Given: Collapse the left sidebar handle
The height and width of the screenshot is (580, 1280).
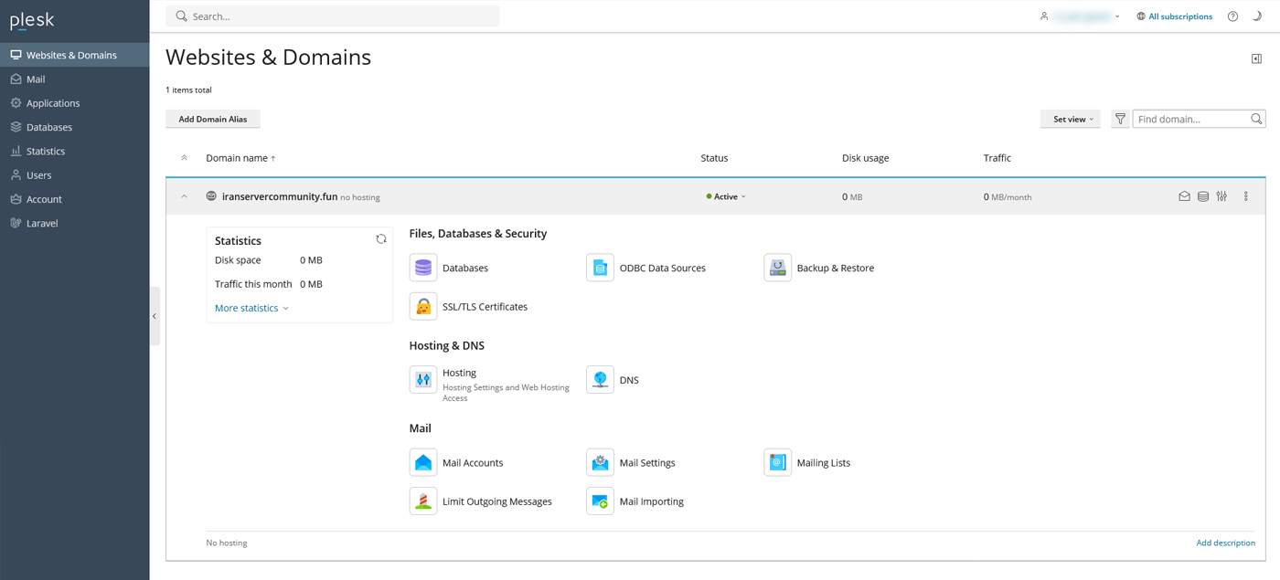Looking at the screenshot, I should click(155, 316).
